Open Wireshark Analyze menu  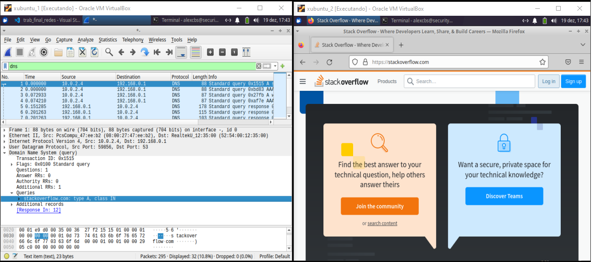(x=86, y=40)
